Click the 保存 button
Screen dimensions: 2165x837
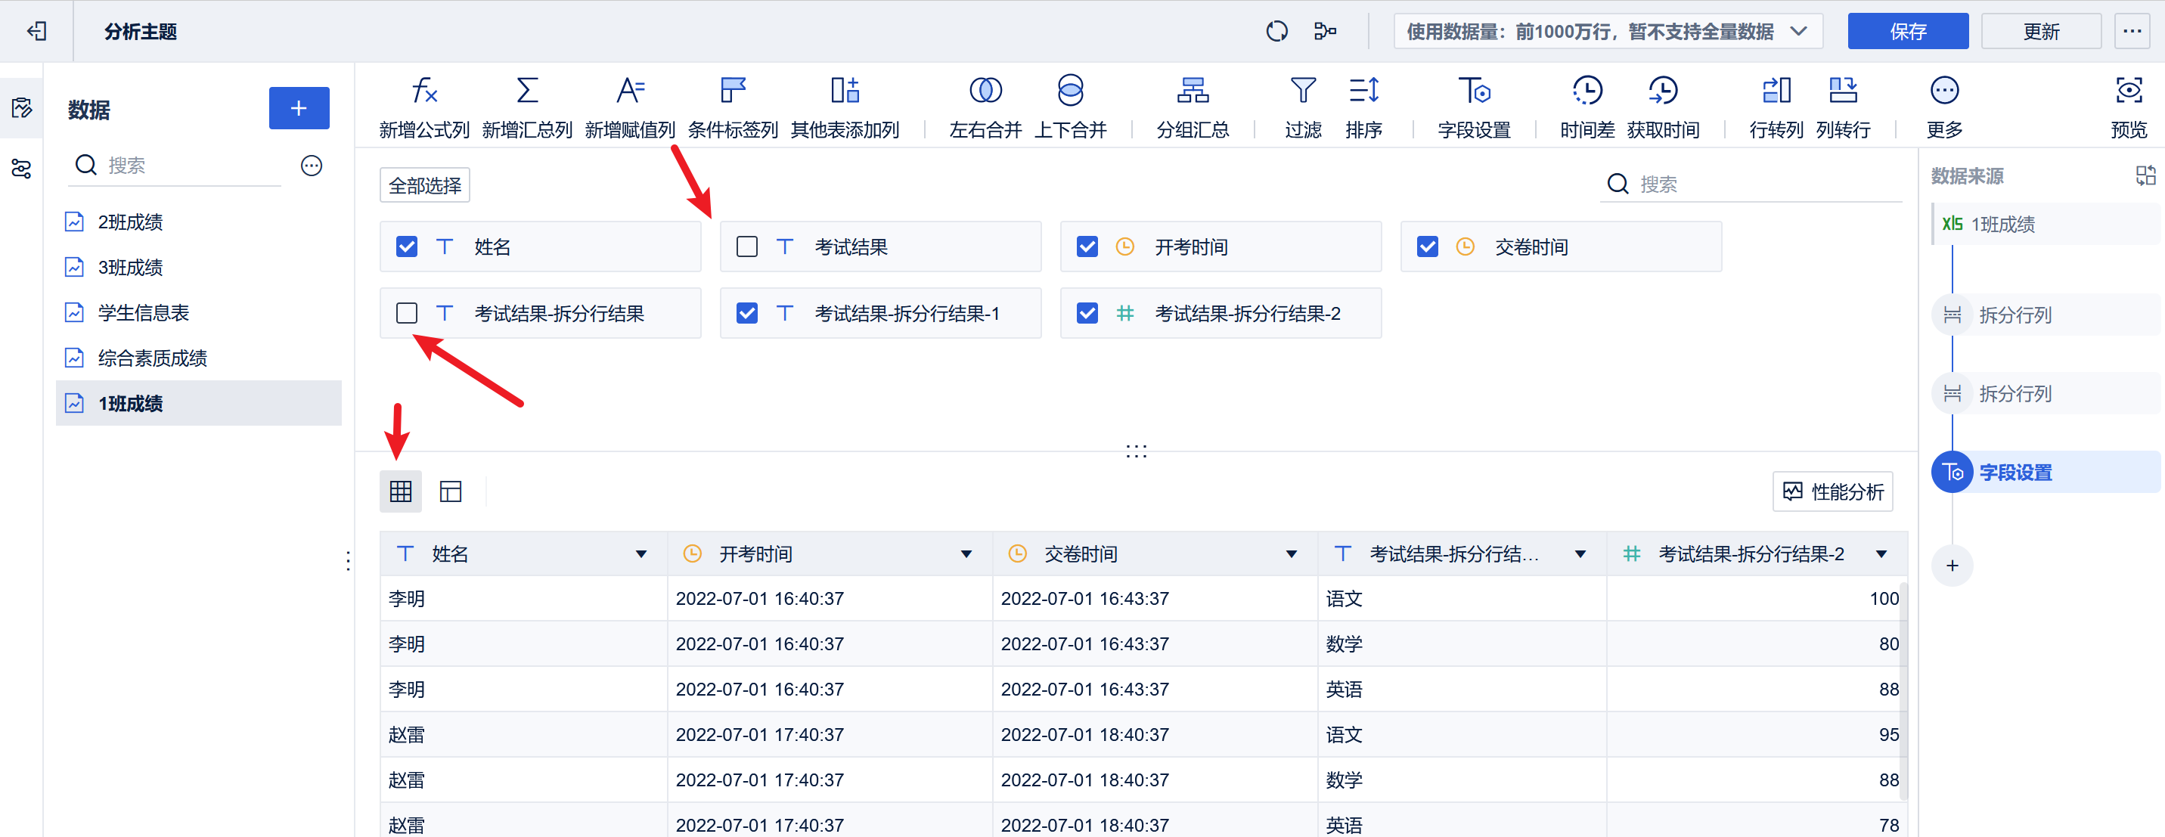(x=1908, y=31)
